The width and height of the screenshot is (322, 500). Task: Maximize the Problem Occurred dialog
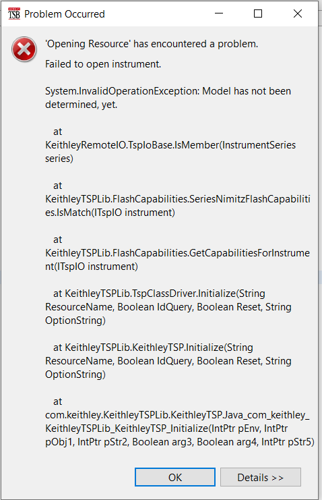click(258, 13)
